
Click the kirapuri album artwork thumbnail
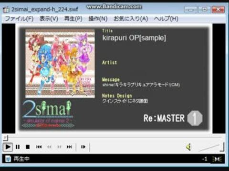[60, 63]
